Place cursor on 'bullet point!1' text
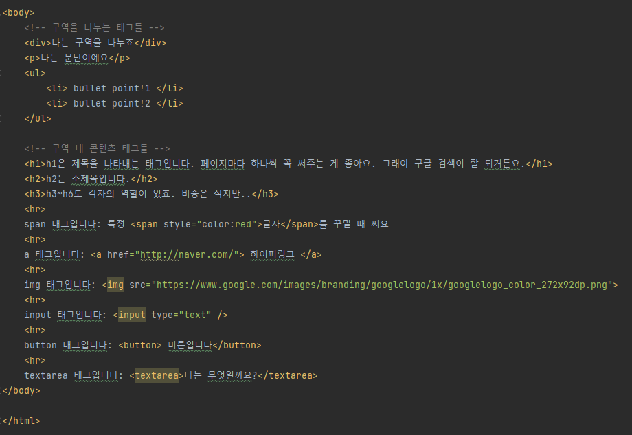Viewport: 632px width, 435px height. 112,88
